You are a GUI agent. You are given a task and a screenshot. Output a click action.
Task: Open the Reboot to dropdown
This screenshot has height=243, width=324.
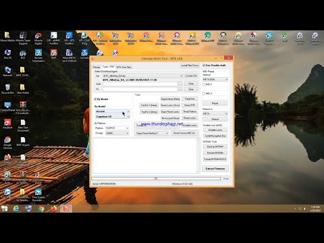(x=215, y=113)
